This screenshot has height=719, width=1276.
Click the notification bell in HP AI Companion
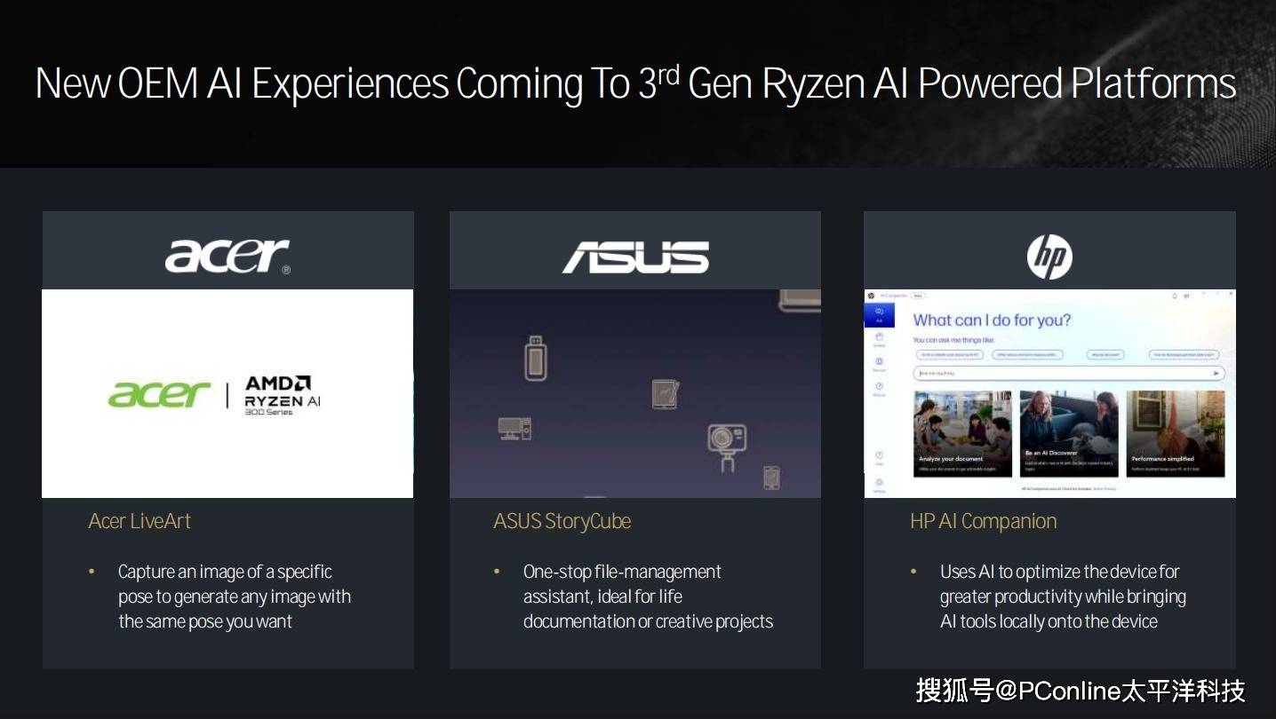point(1175,296)
